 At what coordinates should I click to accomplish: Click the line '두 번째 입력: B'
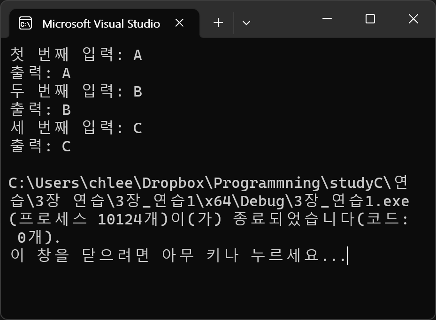click(x=76, y=91)
